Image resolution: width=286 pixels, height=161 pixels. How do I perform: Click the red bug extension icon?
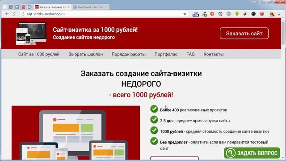click(x=245, y=14)
